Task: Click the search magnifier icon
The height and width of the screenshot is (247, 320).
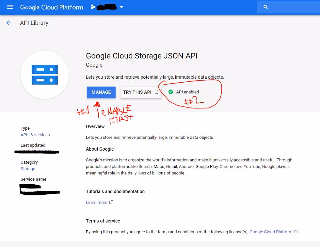Action: coord(265,7)
